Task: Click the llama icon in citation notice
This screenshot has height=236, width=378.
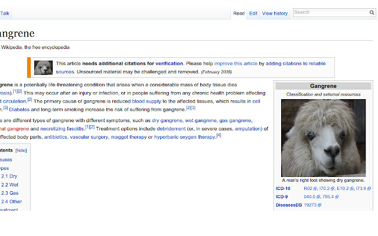Action: 43,67
